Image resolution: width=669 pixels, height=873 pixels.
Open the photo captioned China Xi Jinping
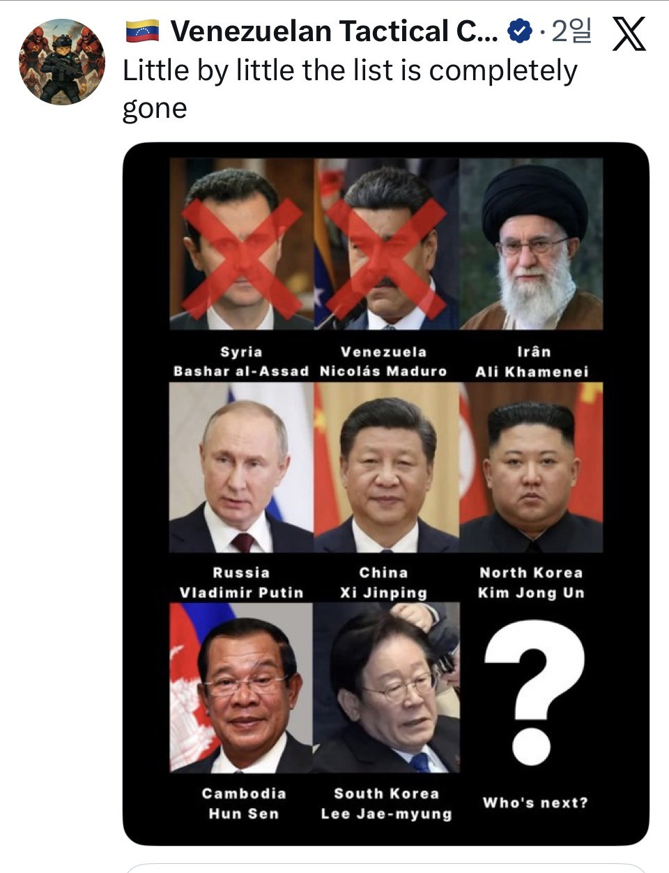pos(386,467)
